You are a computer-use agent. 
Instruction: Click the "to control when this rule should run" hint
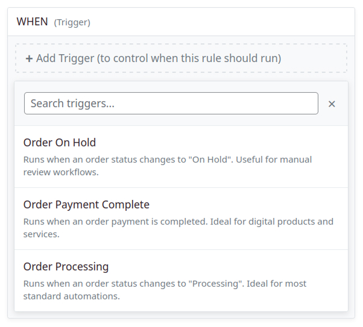click(x=189, y=58)
